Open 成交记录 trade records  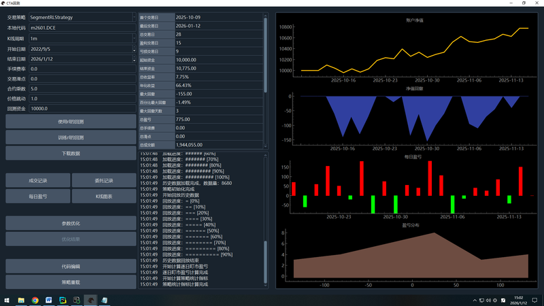(x=37, y=180)
